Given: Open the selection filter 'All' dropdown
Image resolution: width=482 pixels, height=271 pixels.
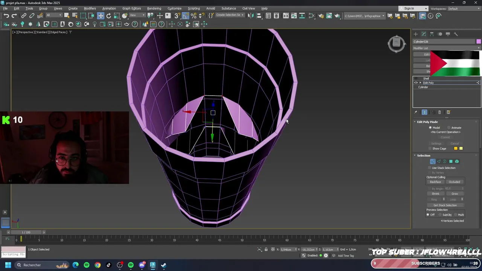Looking at the screenshot, I should coord(54,15).
